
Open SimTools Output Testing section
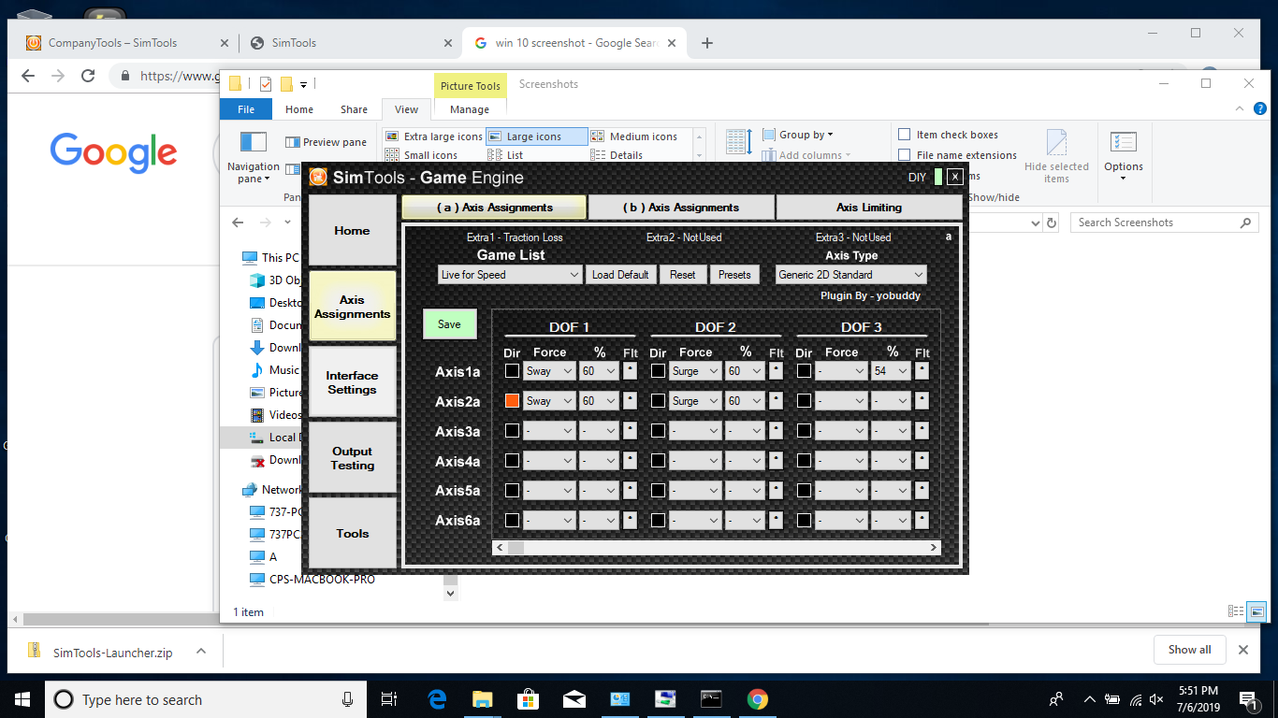352,458
